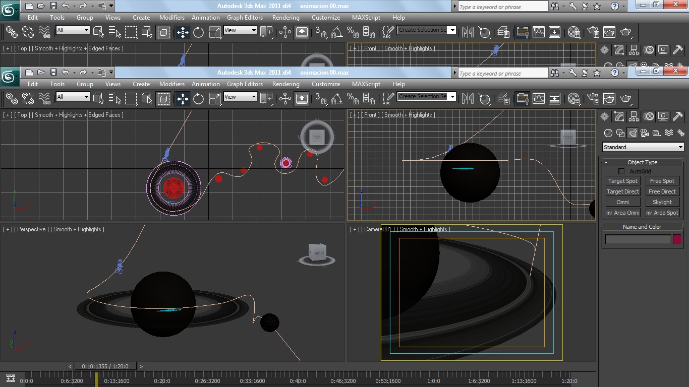
Task: Select the Lights category icon
Action: 633,133
